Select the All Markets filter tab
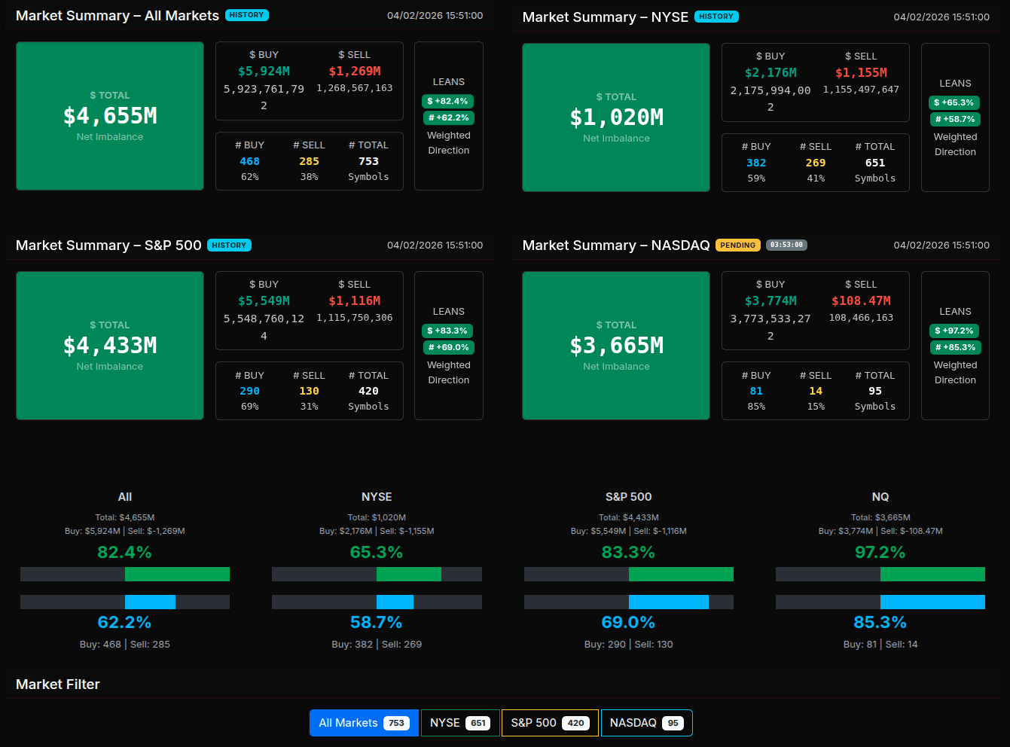This screenshot has width=1010, height=747. tap(364, 723)
